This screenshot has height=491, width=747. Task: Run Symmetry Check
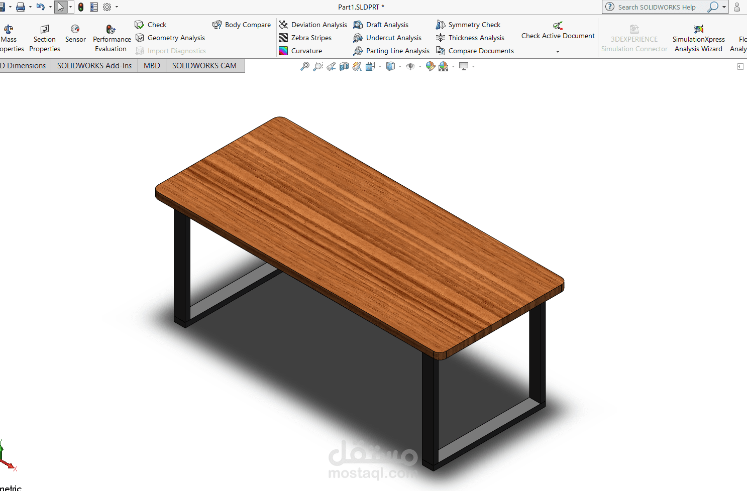[x=468, y=25]
